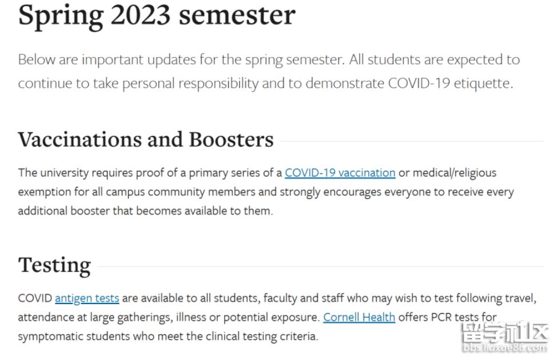Follow the antigen tests hyperlink

(x=87, y=298)
